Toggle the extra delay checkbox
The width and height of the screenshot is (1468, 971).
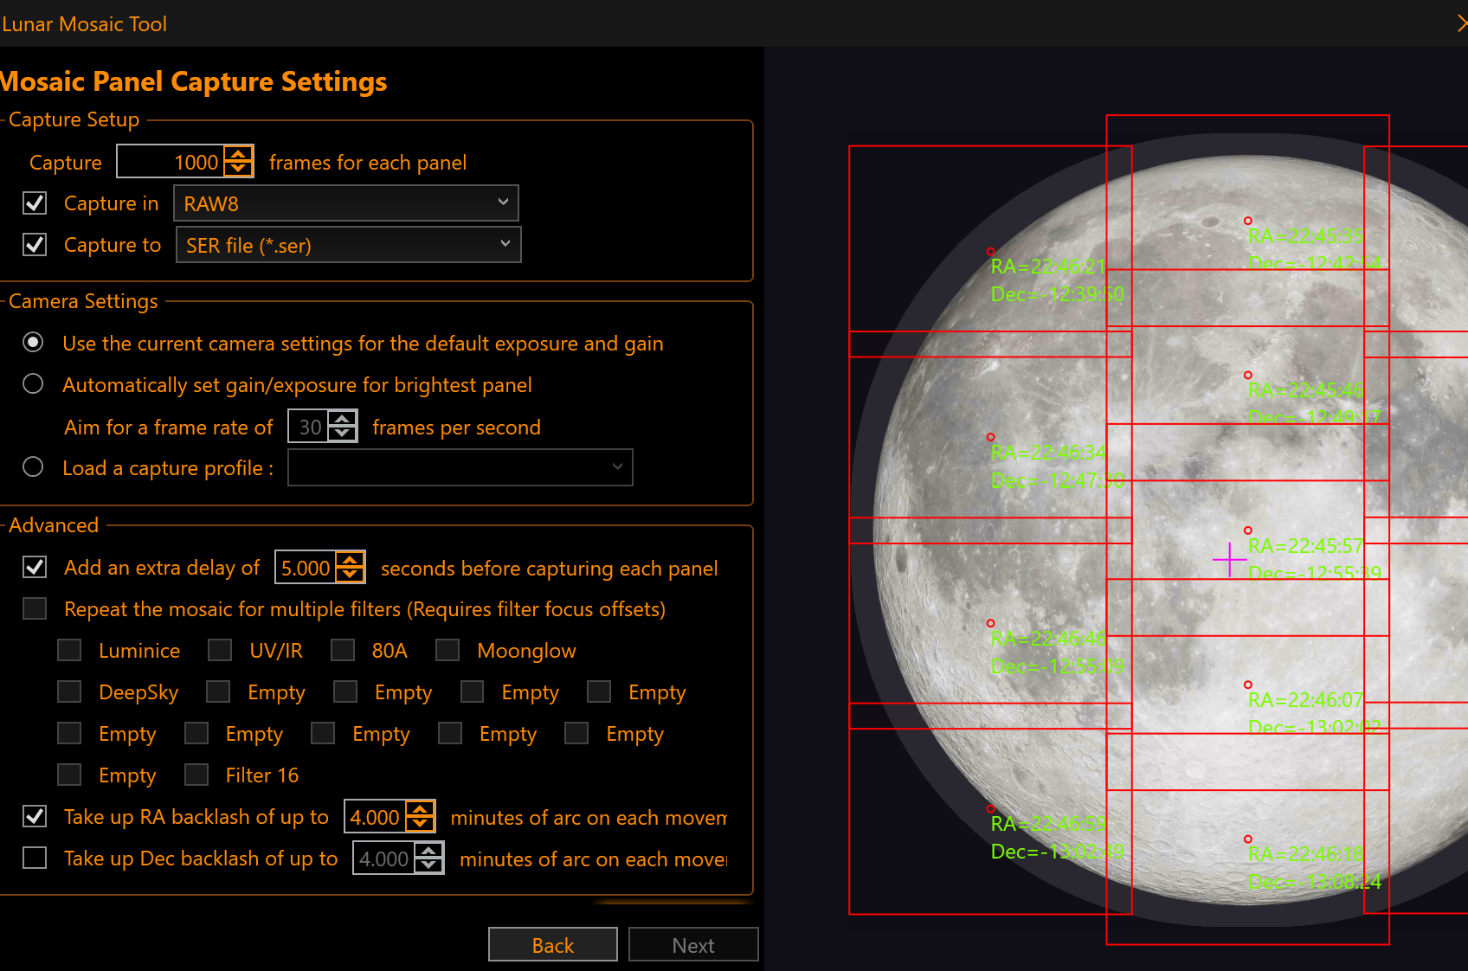tap(35, 567)
